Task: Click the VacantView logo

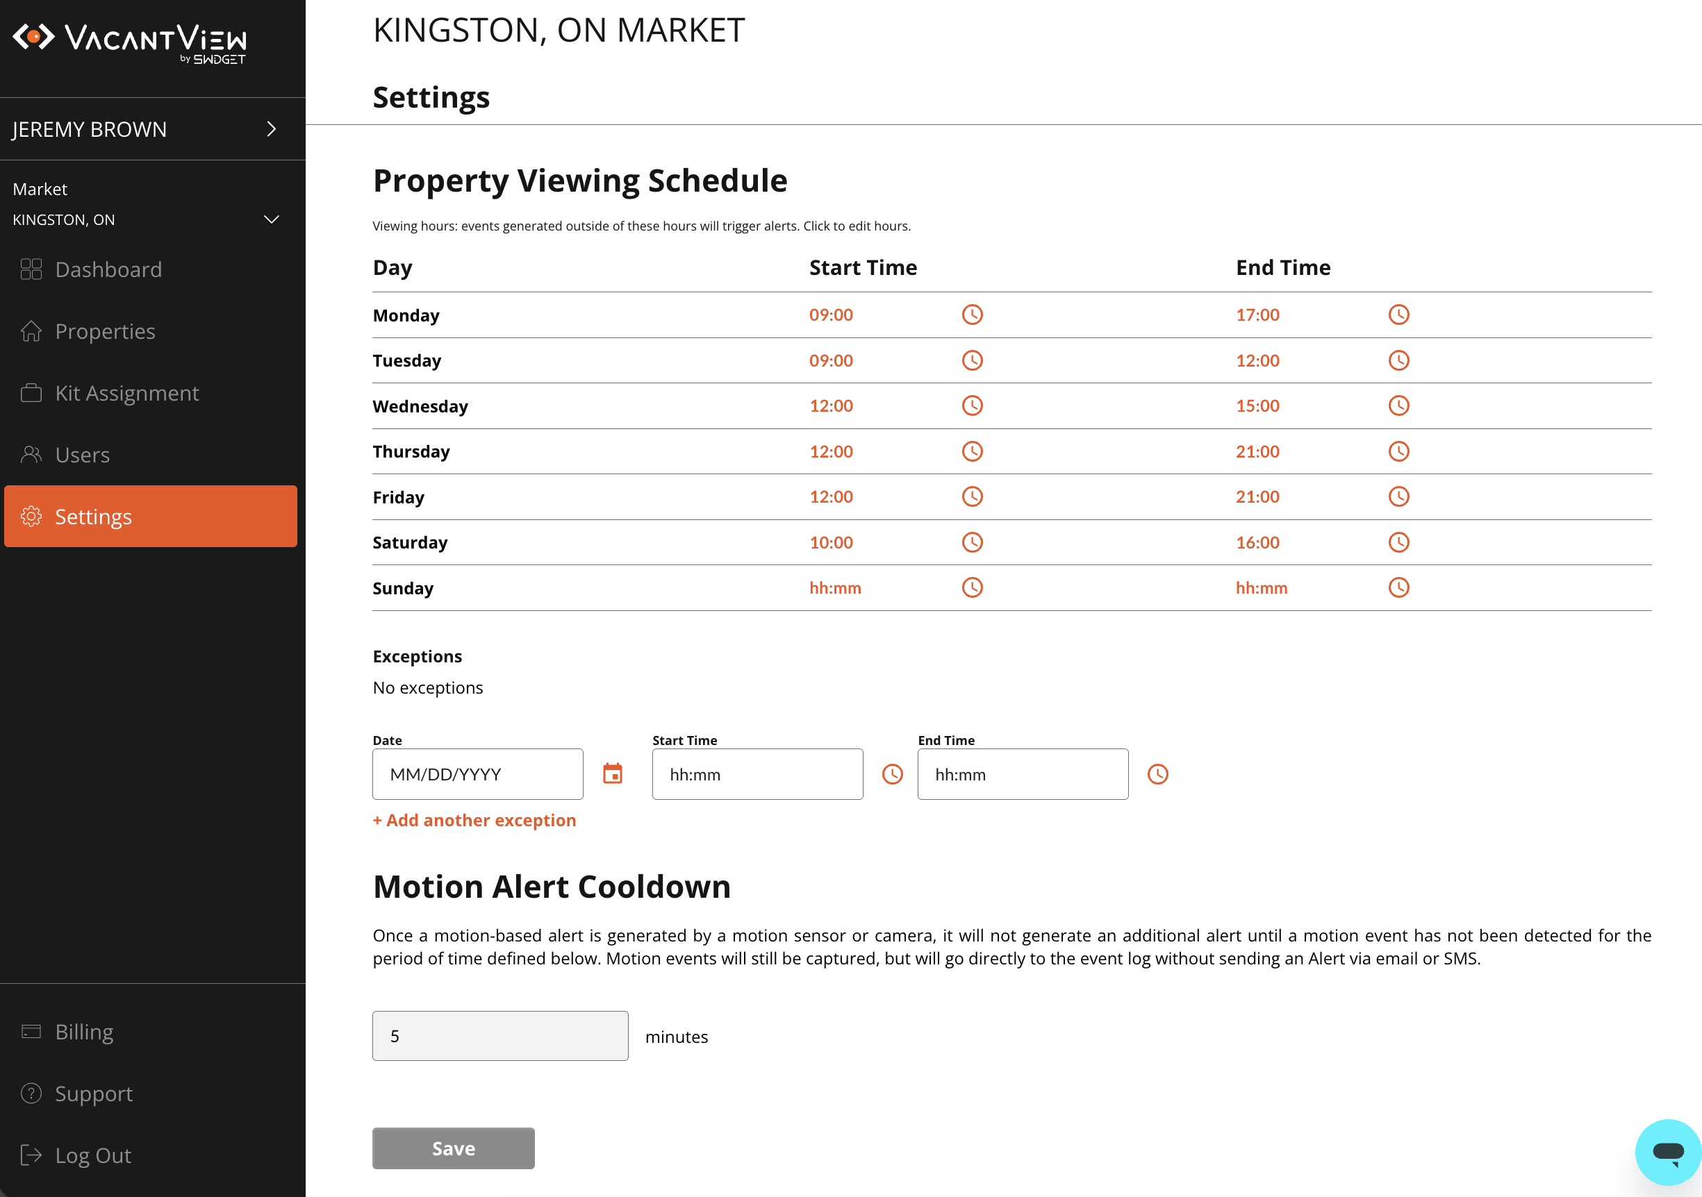Action: coord(130,43)
